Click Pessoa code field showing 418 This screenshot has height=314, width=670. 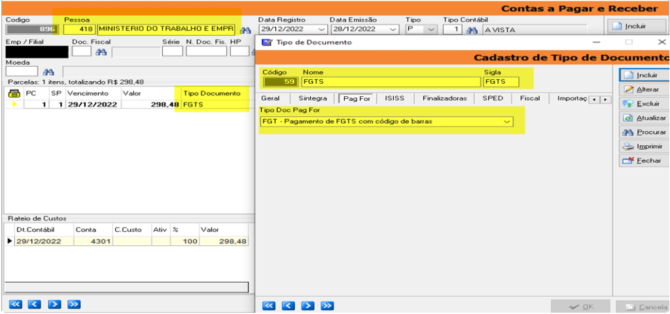tap(79, 29)
